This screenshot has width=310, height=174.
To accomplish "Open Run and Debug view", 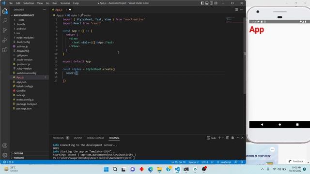I will coord(5,40).
